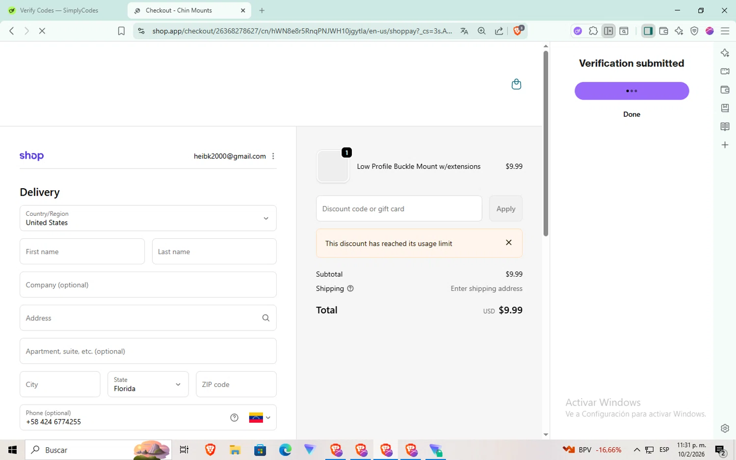Click the sidebar Leo AI star icon

pos(725,53)
